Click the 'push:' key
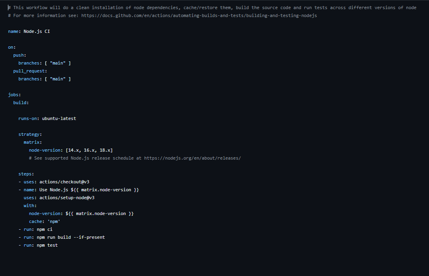This screenshot has width=429, height=276. 20,55
